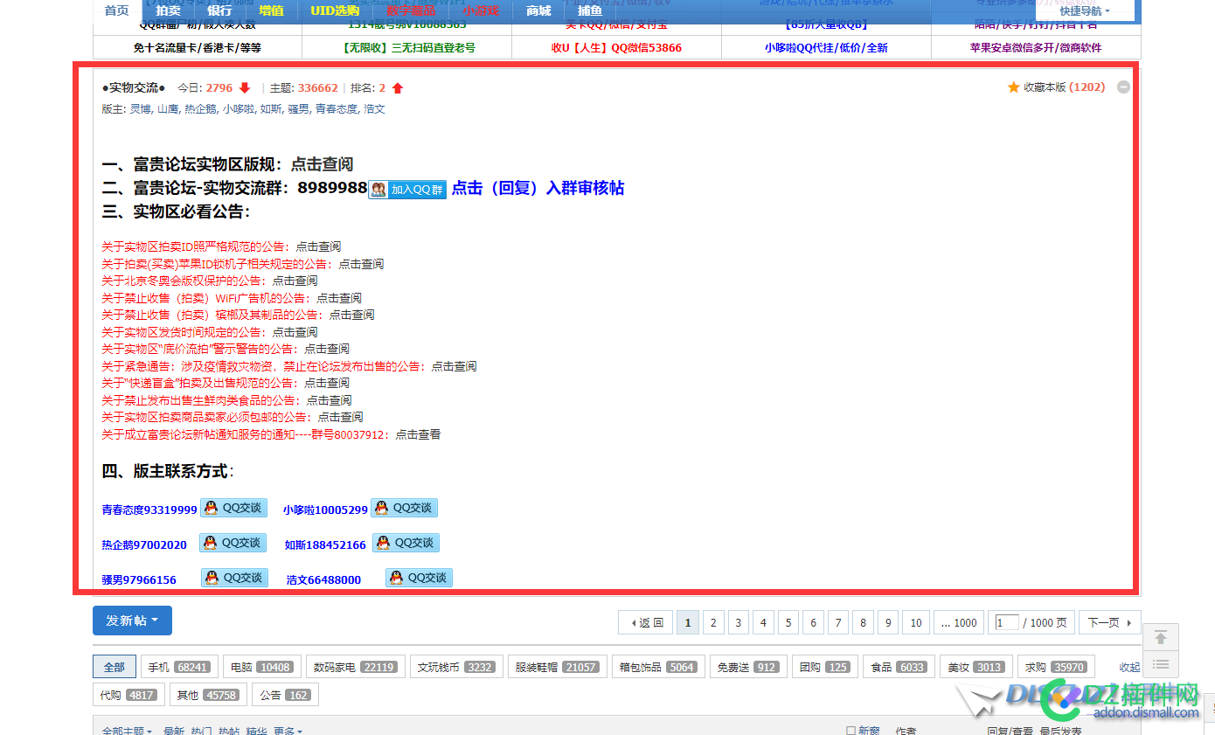The image size is (1215, 735).
Task: Expand the 更多 filter dropdown
Action: tap(288, 731)
